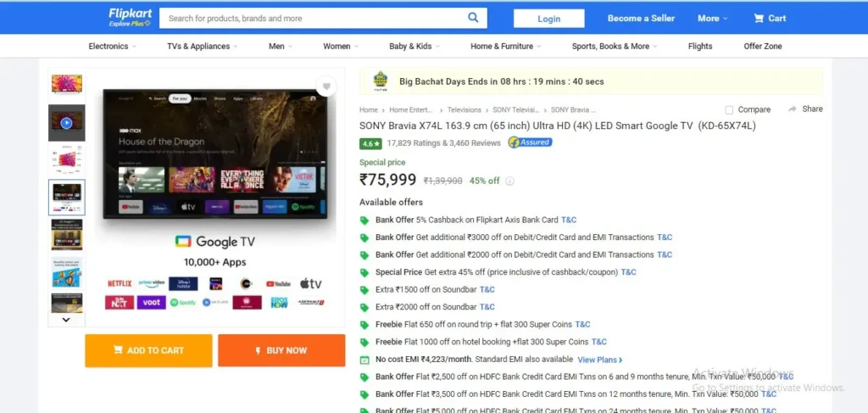Expand the Men category dropdown

point(281,47)
